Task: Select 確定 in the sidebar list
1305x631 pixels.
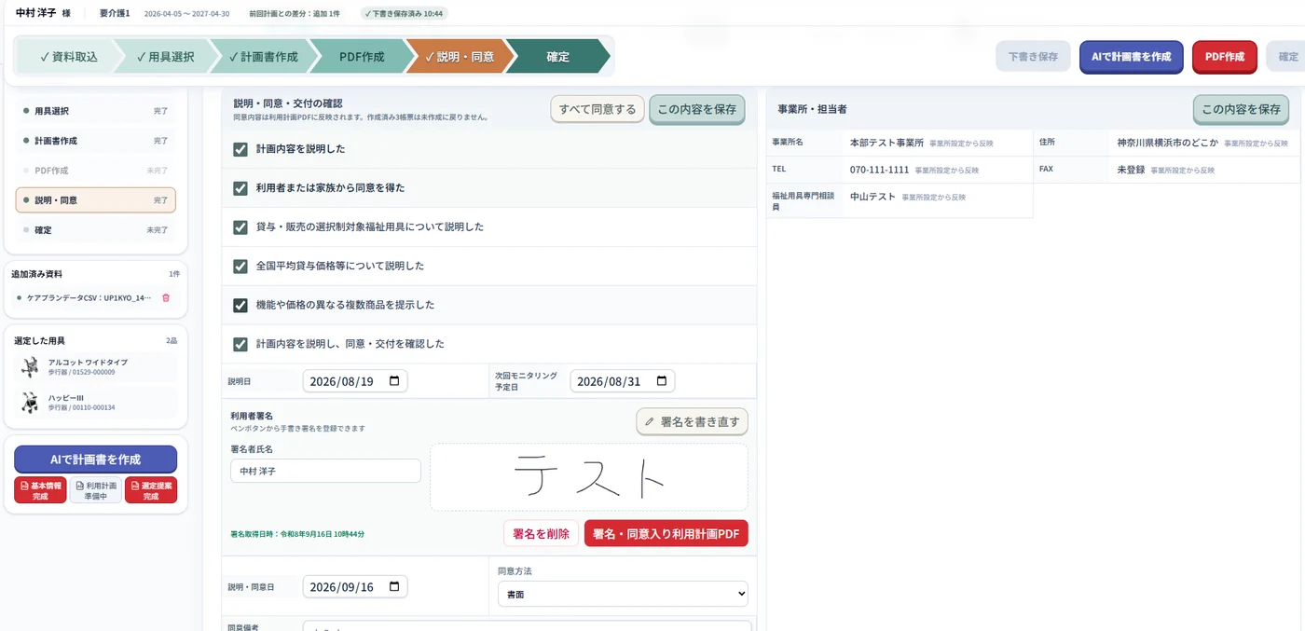Action: (x=96, y=230)
